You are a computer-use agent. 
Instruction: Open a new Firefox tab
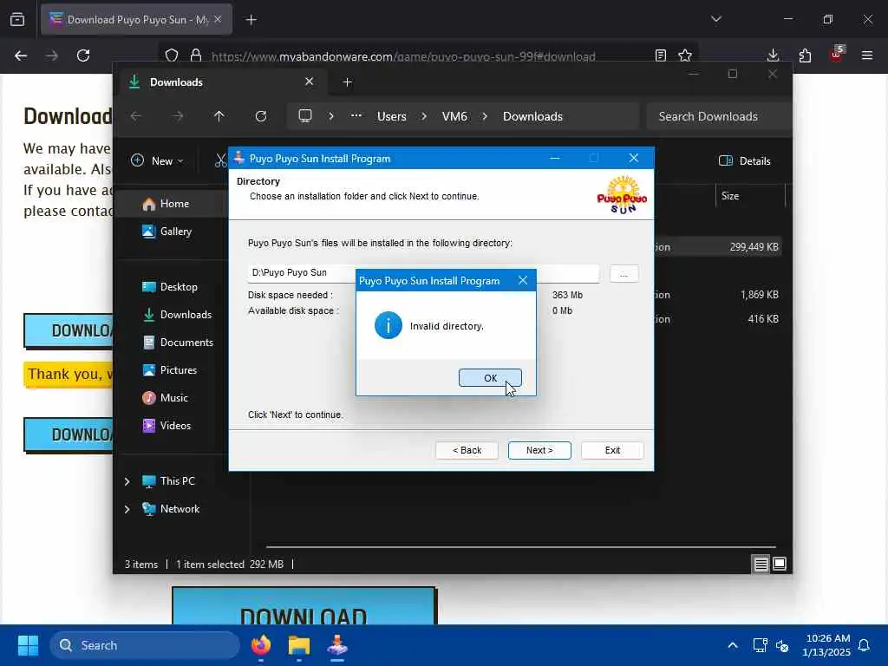tap(251, 20)
